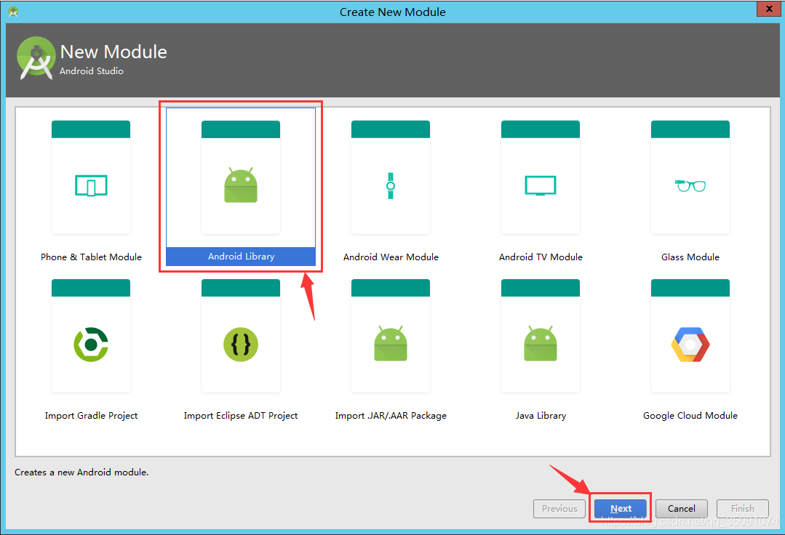
Task: Select the Import .JAR/.AAR Package icon
Action: click(x=390, y=344)
